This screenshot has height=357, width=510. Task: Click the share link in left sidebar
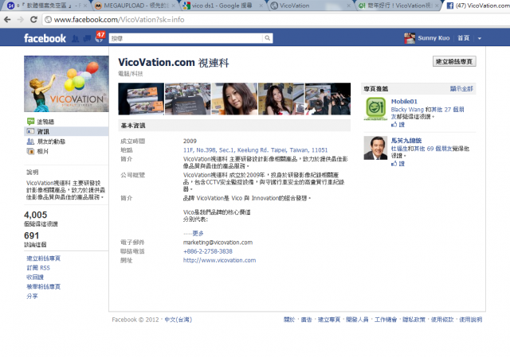32,296
